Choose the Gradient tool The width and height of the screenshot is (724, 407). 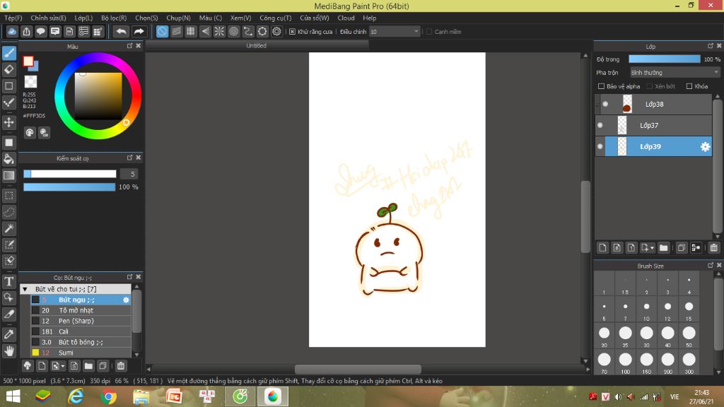(9, 175)
